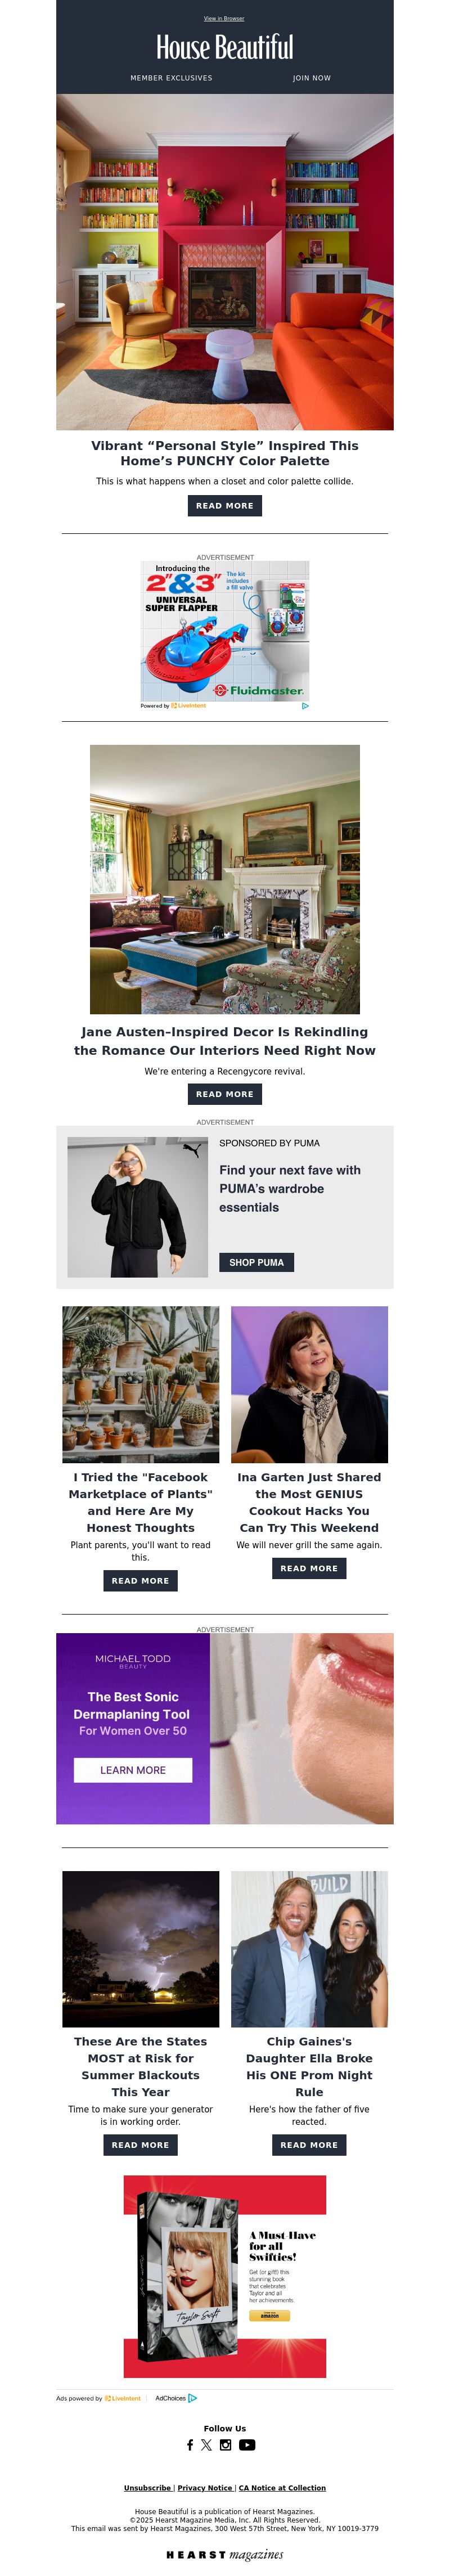
Task: Click Read More under Punchy Color Palette article
Action: pos(225,506)
